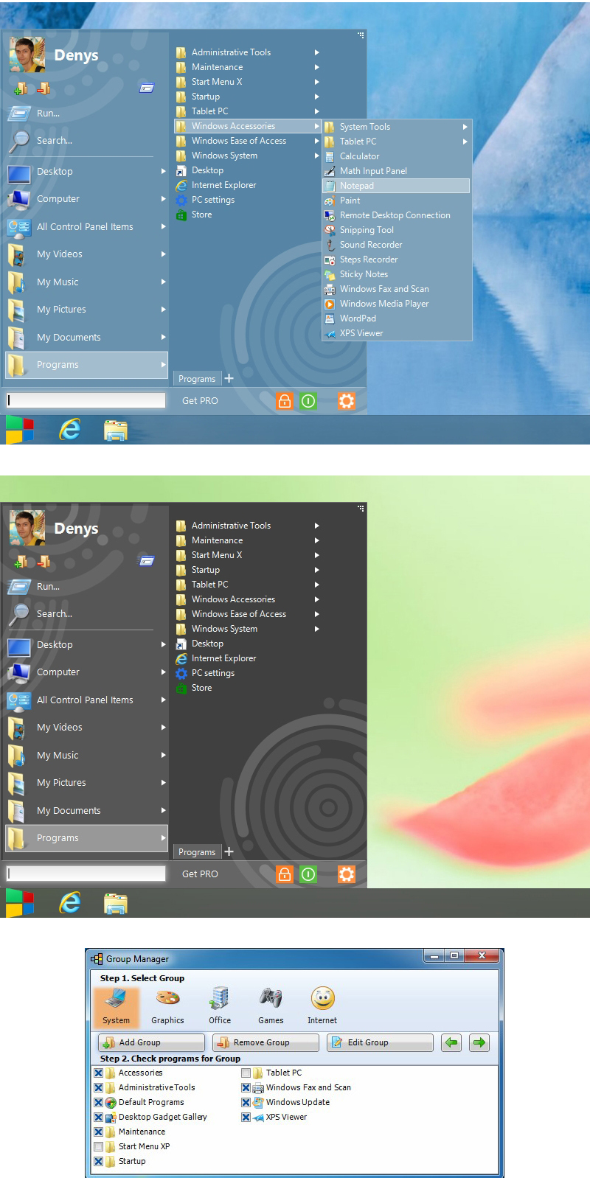Click the green left arrow in Group Manager
The width and height of the screenshot is (590, 1178).
click(451, 1042)
